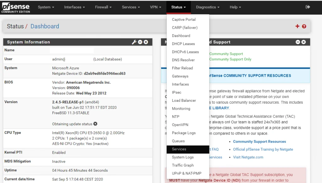
Task: Click the American Megatrends Inc. vendor text
Action: (x=88, y=83)
